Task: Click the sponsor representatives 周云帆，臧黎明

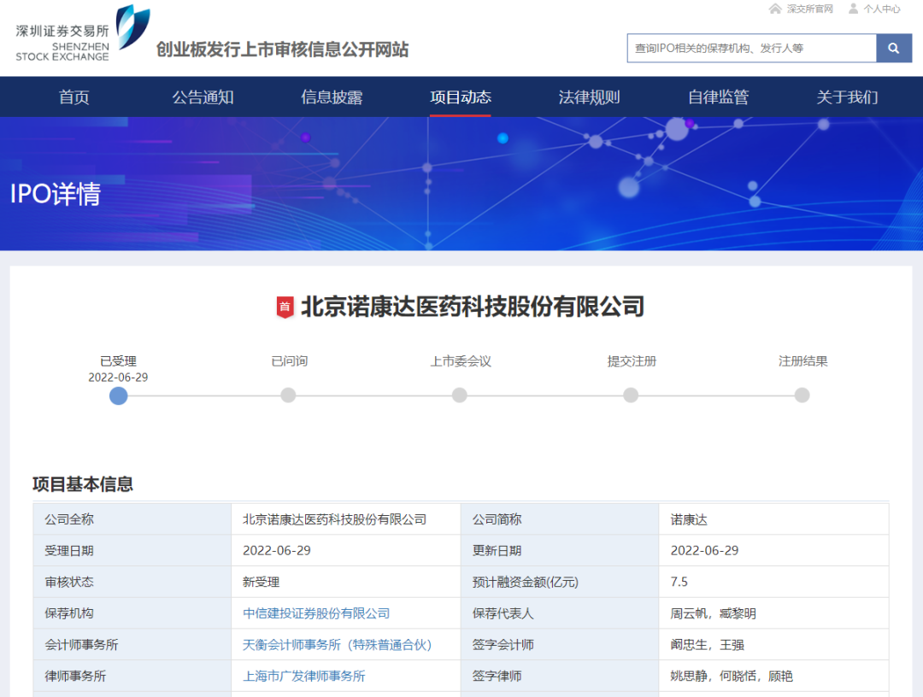Action: click(713, 613)
